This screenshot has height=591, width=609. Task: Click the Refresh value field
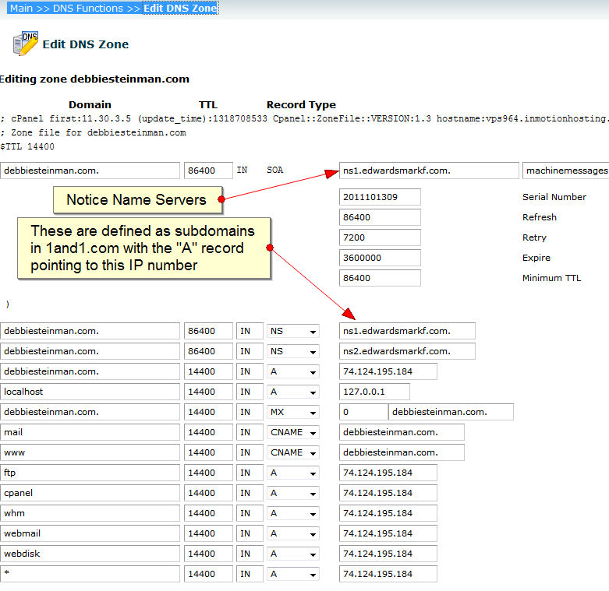380,217
